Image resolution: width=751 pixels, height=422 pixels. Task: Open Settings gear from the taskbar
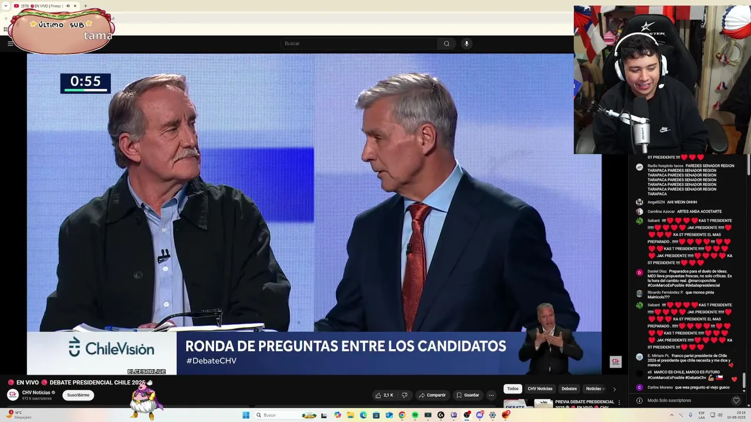pos(492,415)
